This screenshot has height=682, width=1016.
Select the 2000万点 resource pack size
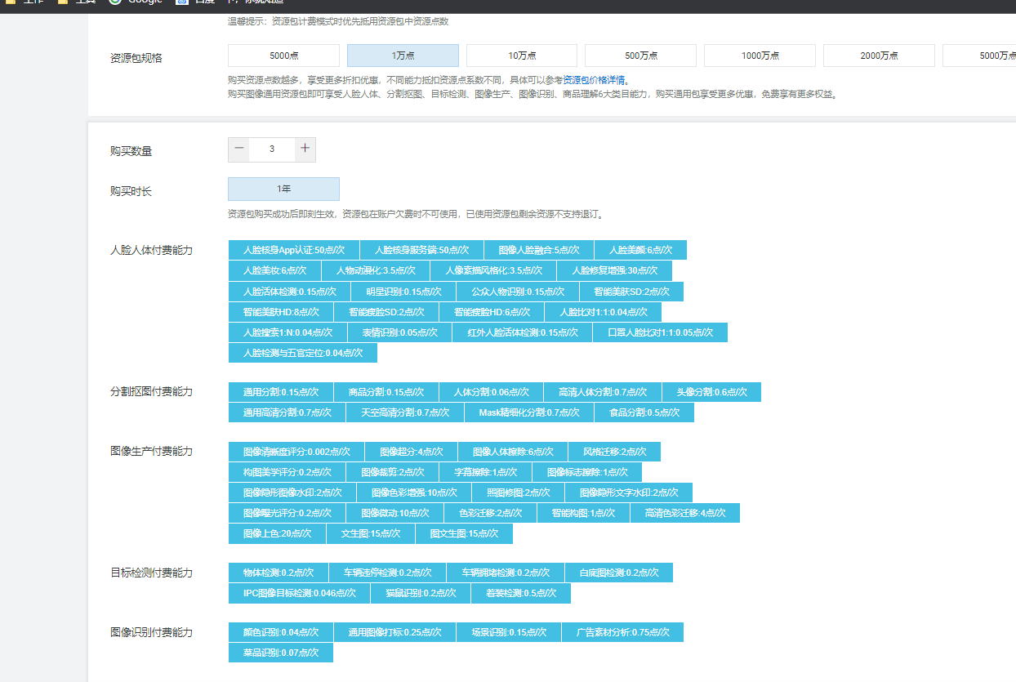(879, 55)
